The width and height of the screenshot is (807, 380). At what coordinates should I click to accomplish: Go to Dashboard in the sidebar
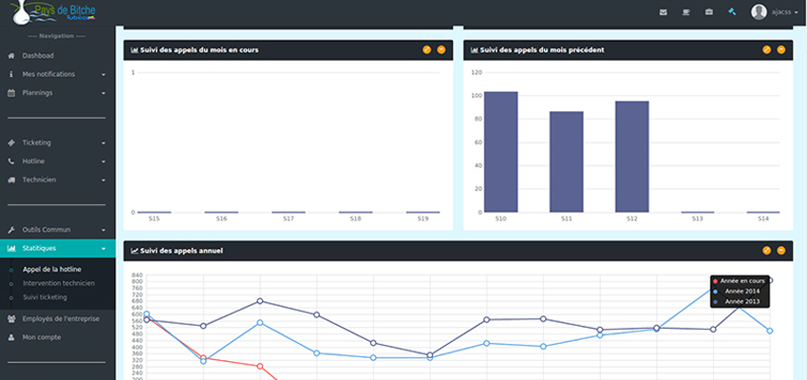click(38, 56)
